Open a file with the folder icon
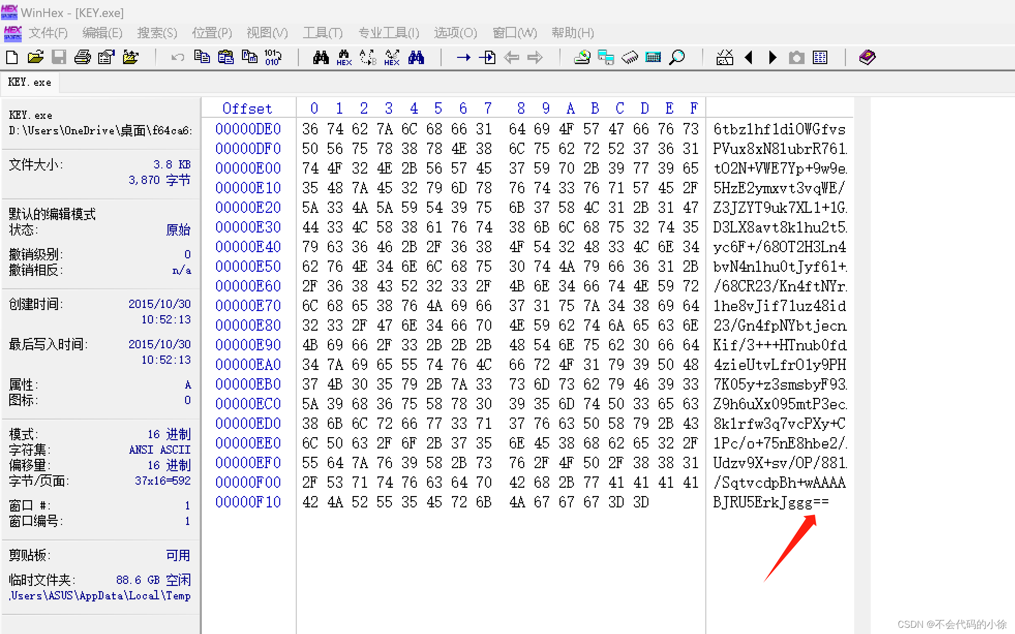Viewport: 1015px width, 634px height. pos(36,57)
